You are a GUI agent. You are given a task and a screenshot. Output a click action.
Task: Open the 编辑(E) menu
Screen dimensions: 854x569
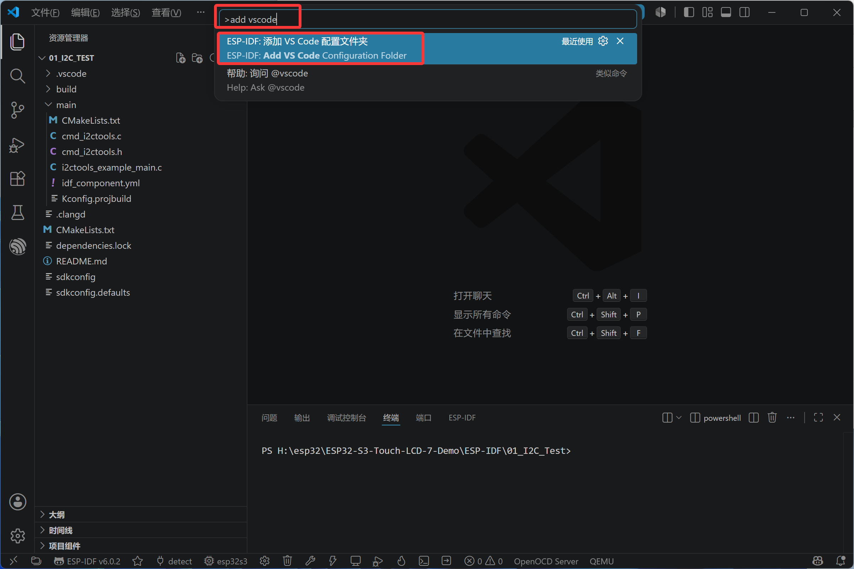pyautogui.click(x=85, y=13)
